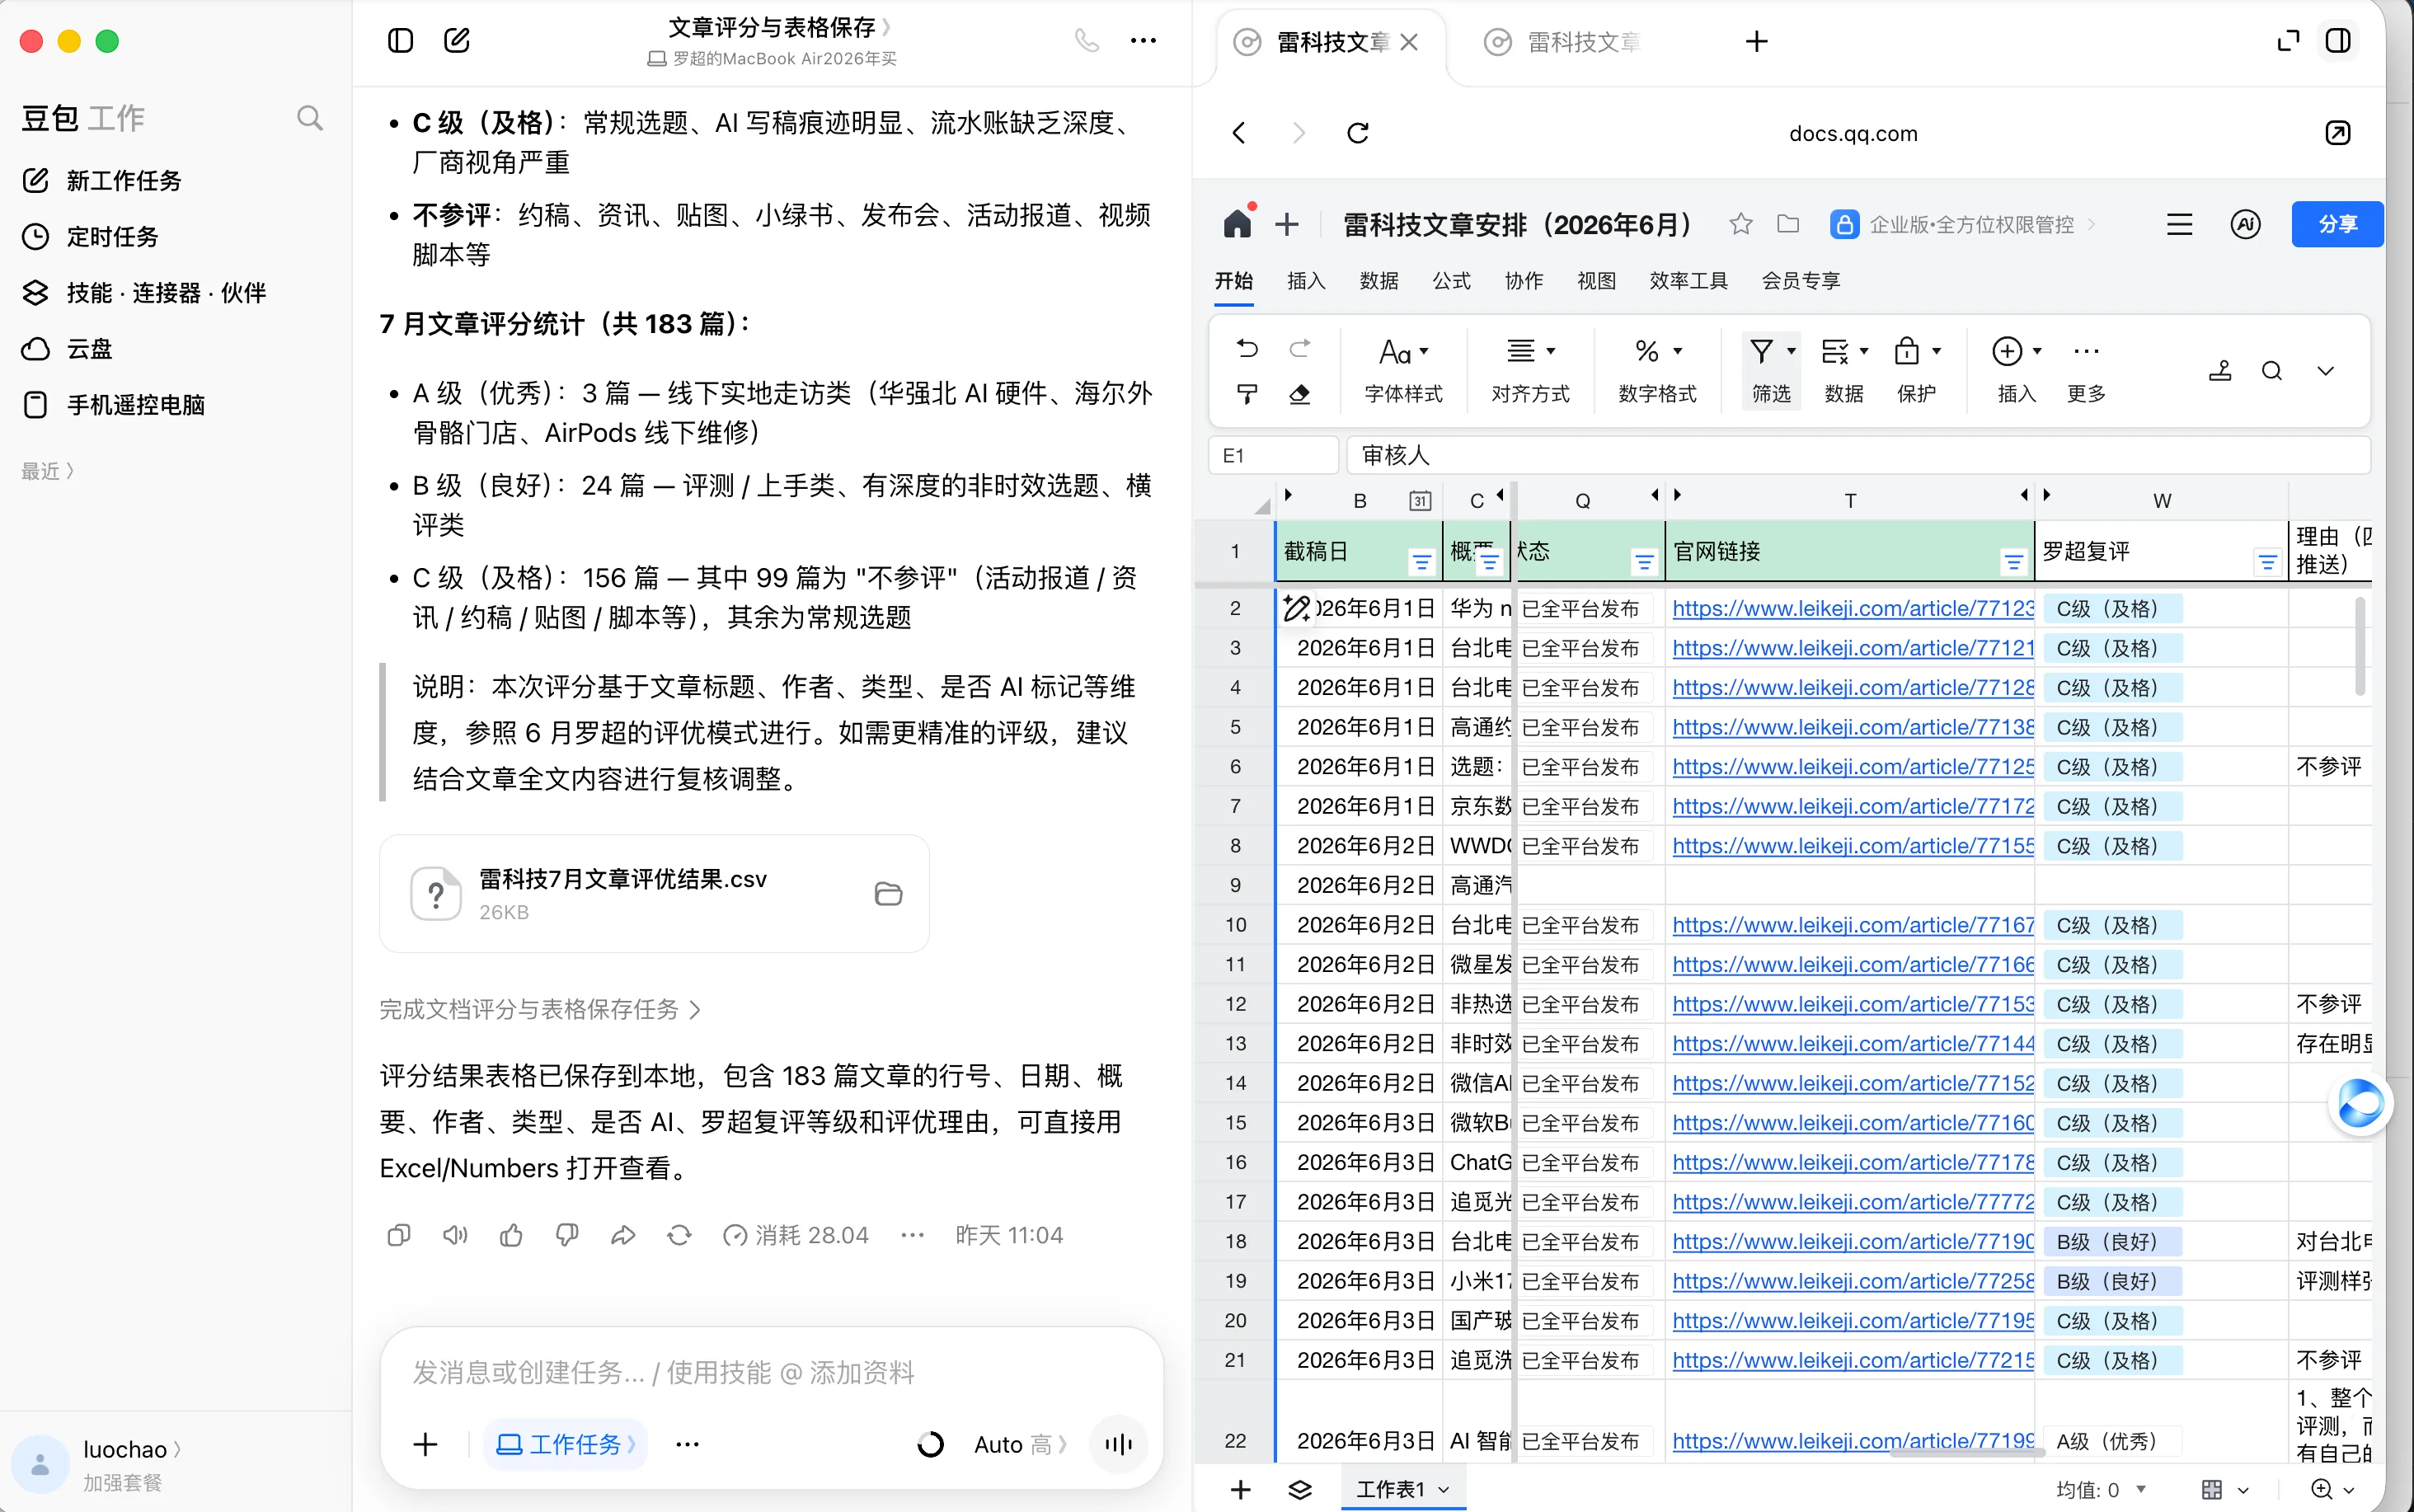The image size is (2414, 1512).
Task: Click the read-aloud speaker icon
Action: coord(455,1236)
